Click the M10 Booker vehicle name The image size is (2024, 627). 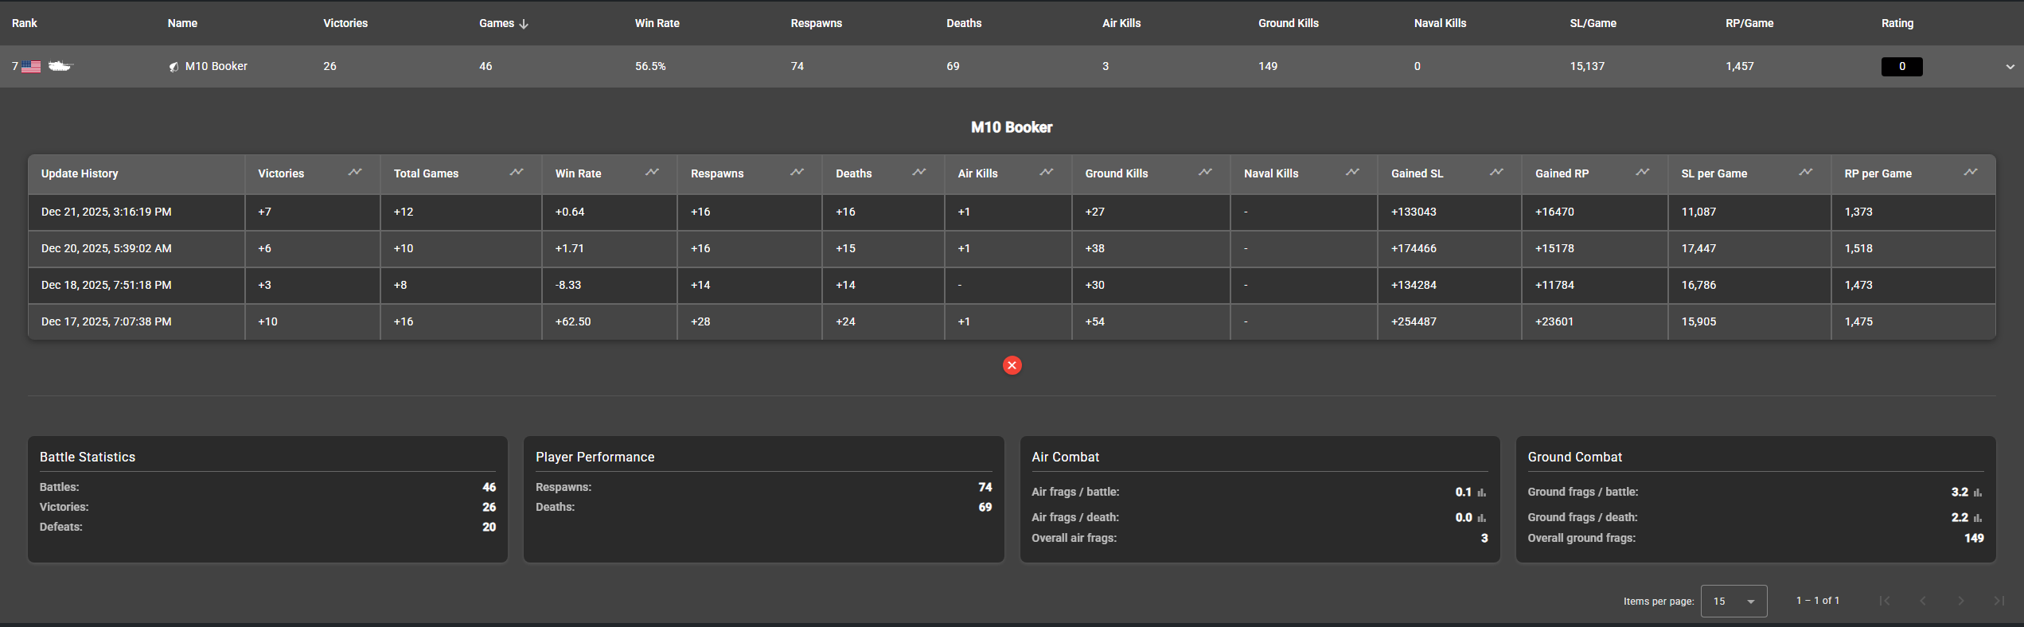216,66
